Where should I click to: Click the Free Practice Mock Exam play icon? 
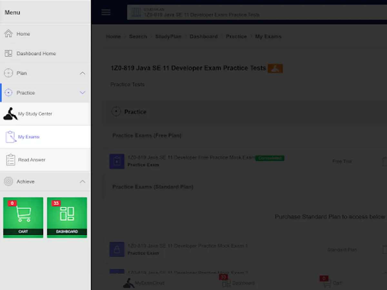pyautogui.click(x=117, y=161)
